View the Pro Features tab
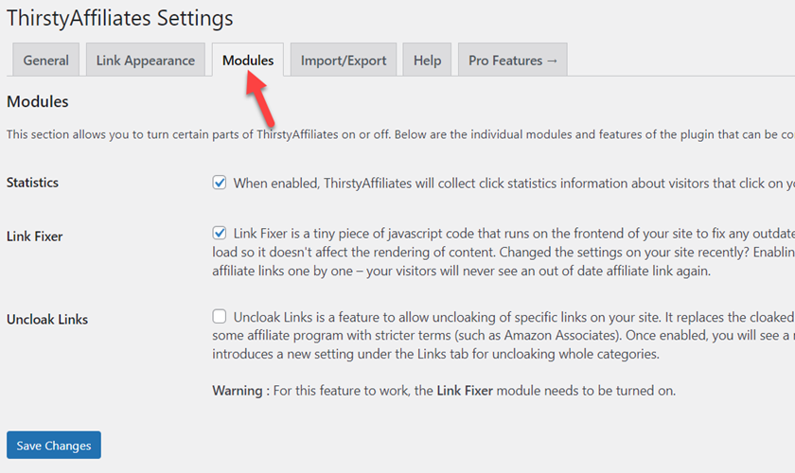 (x=513, y=60)
